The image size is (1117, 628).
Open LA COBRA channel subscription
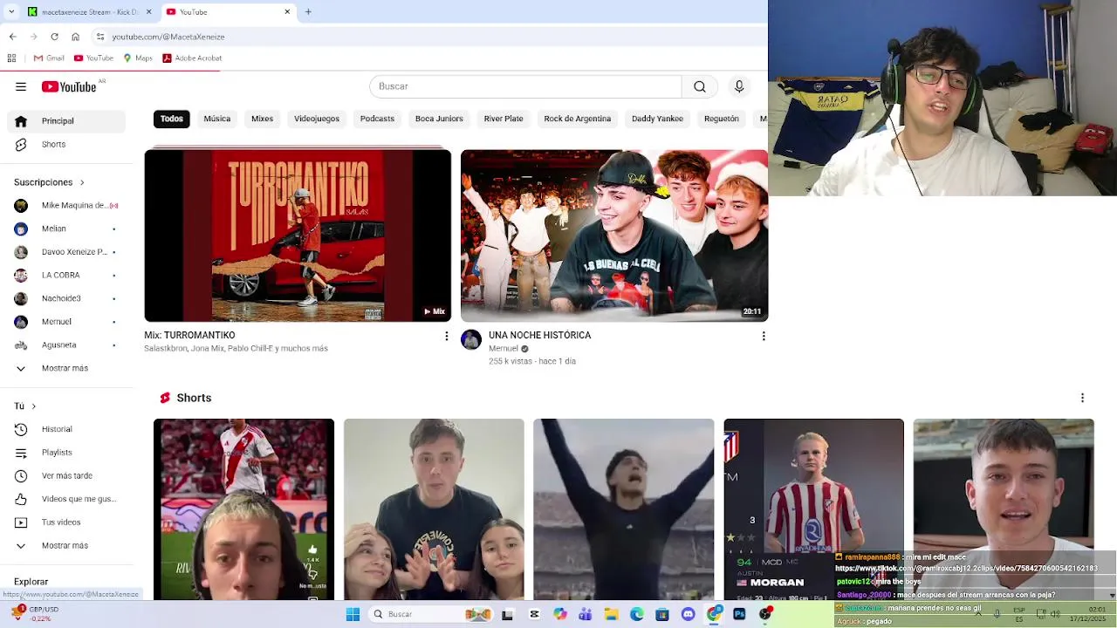66,275
